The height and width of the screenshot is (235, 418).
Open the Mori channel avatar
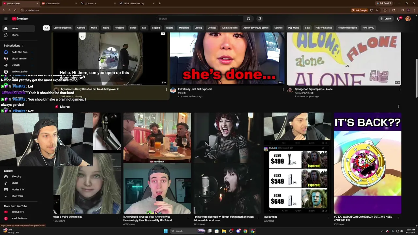pyautogui.click(x=173, y=90)
